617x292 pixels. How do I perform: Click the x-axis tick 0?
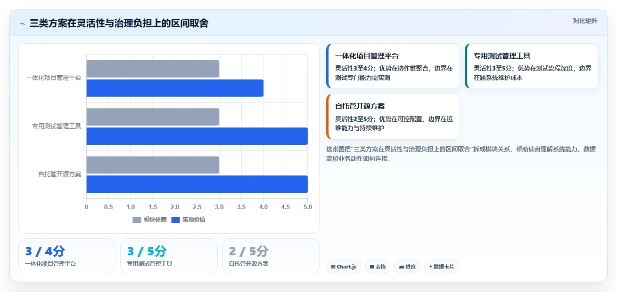pos(86,207)
